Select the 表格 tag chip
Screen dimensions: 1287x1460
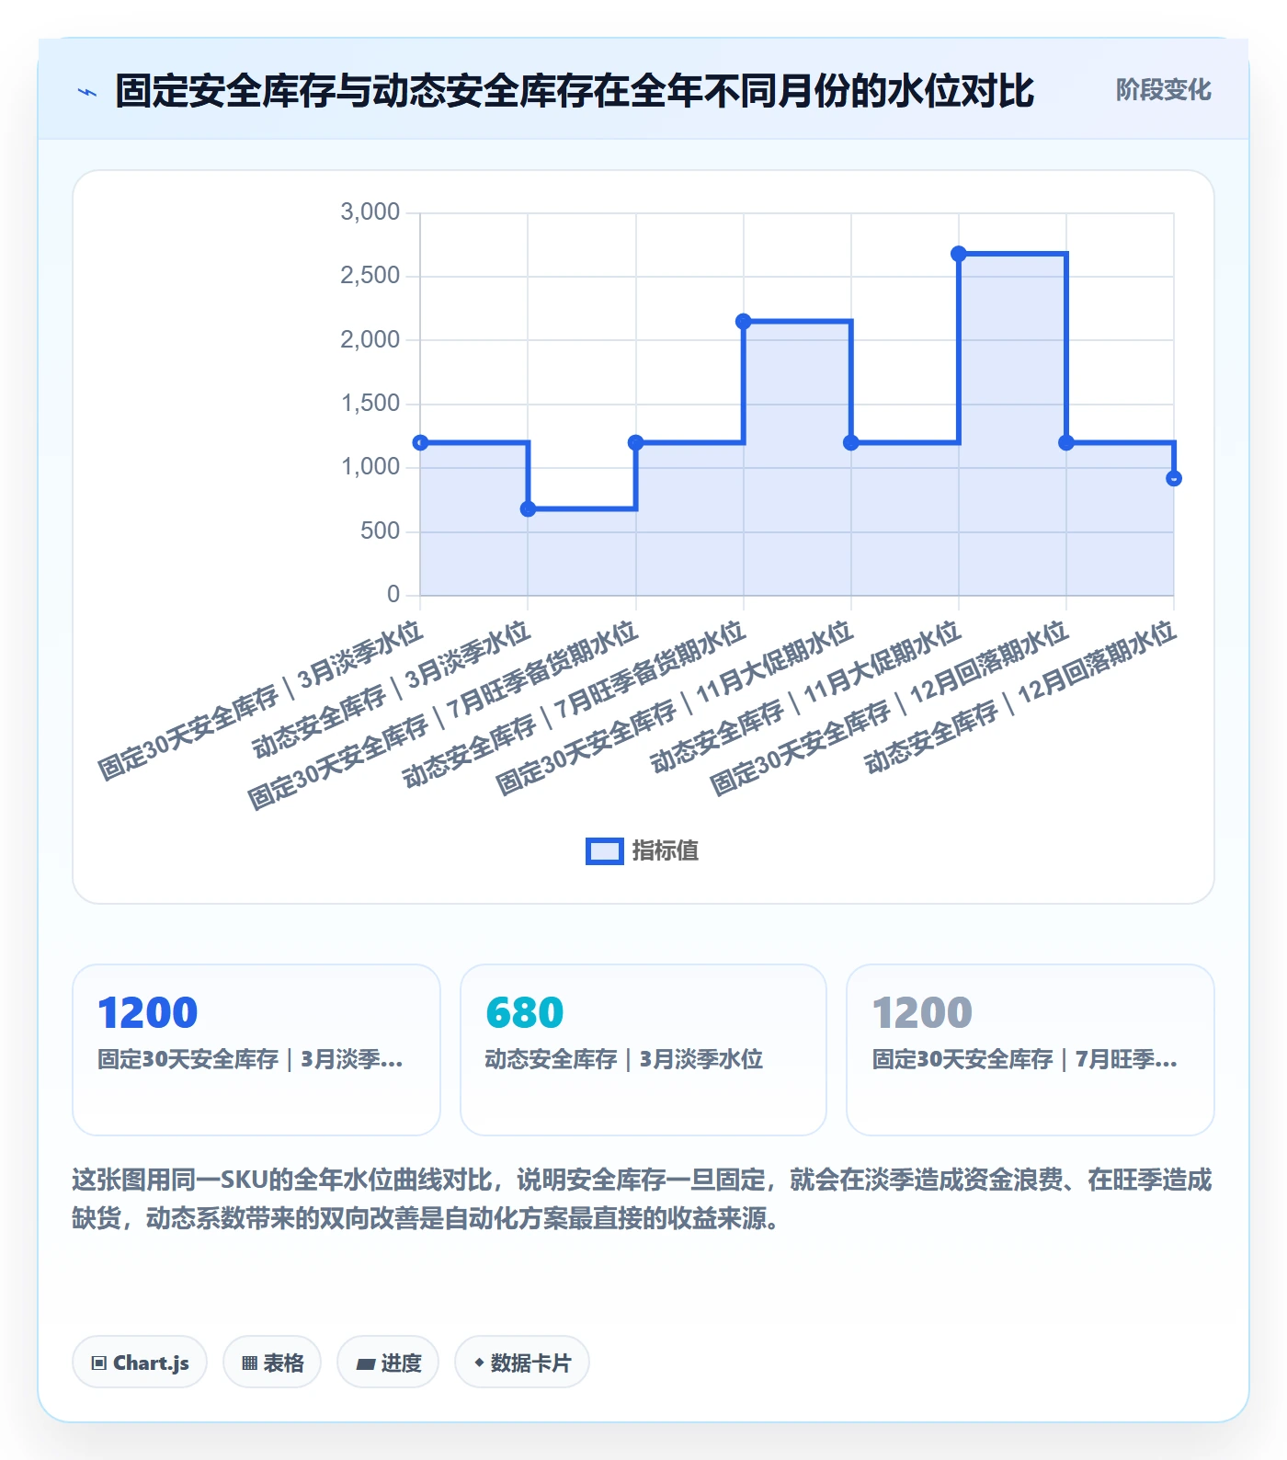272,1363
